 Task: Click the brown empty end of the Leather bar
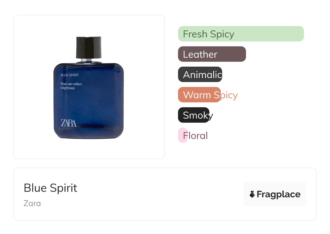point(232,54)
